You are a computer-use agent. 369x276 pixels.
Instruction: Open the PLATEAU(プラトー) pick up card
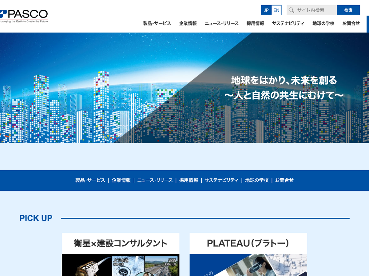(x=248, y=255)
